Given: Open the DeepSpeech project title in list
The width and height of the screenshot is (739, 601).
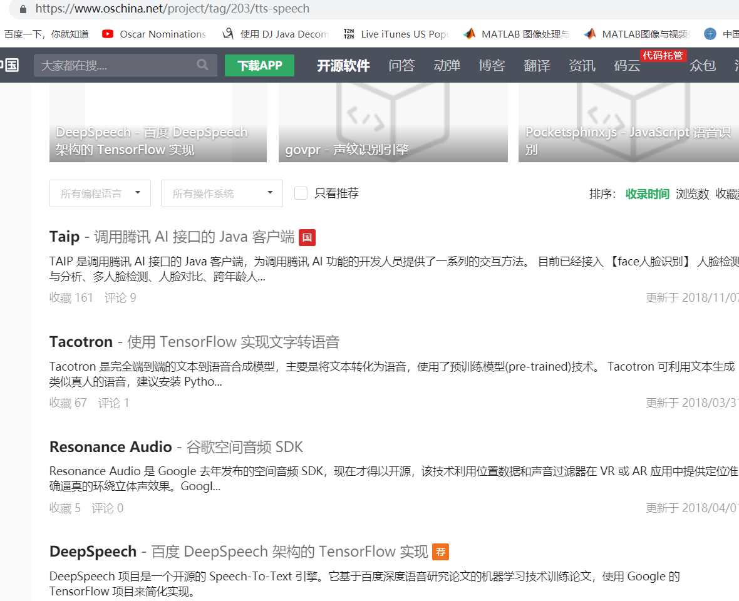Looking at the screenshot, I should (239, 552).
